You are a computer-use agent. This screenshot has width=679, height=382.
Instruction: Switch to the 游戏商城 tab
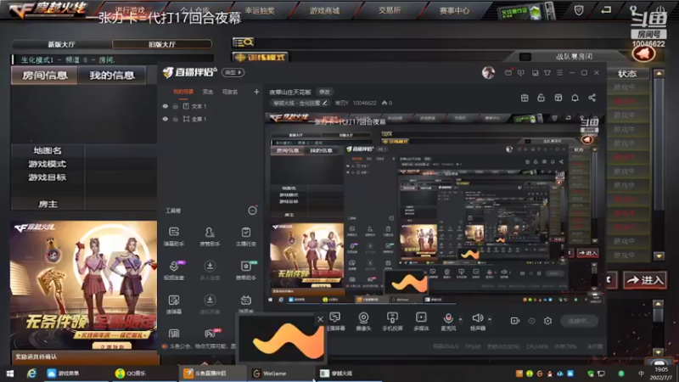click(325, 10)
